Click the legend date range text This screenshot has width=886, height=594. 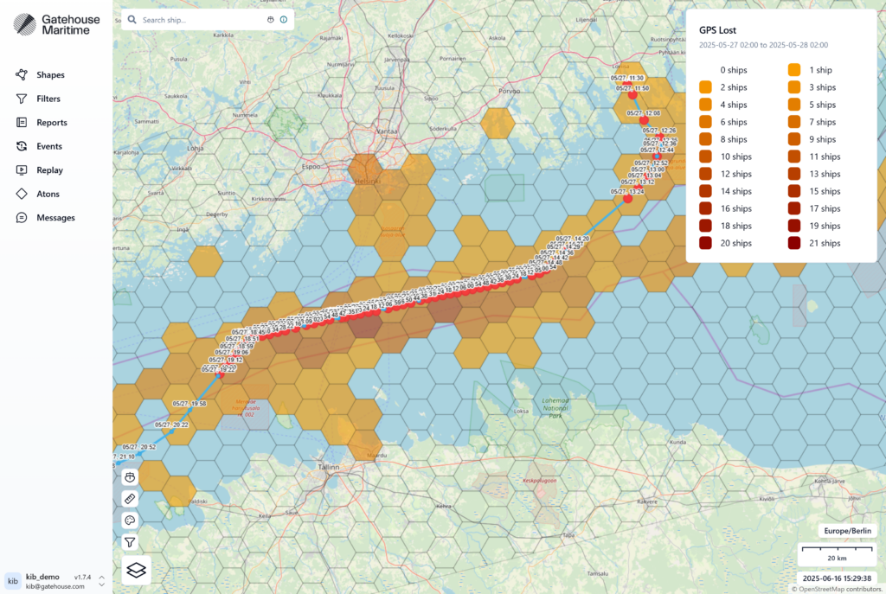(763, 45)
